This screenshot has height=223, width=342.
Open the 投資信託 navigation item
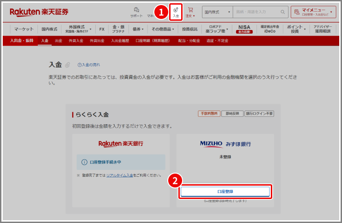point(190,29)
